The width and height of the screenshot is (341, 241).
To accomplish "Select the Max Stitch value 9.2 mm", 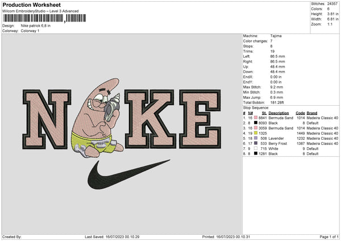I will click(x=277, y=87).
